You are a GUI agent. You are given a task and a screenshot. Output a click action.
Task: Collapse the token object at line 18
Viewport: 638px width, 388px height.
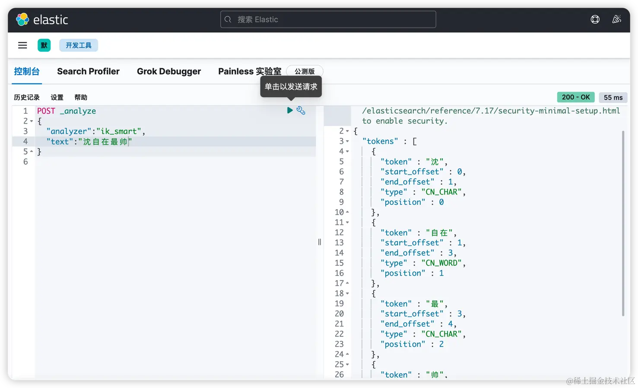347,293
